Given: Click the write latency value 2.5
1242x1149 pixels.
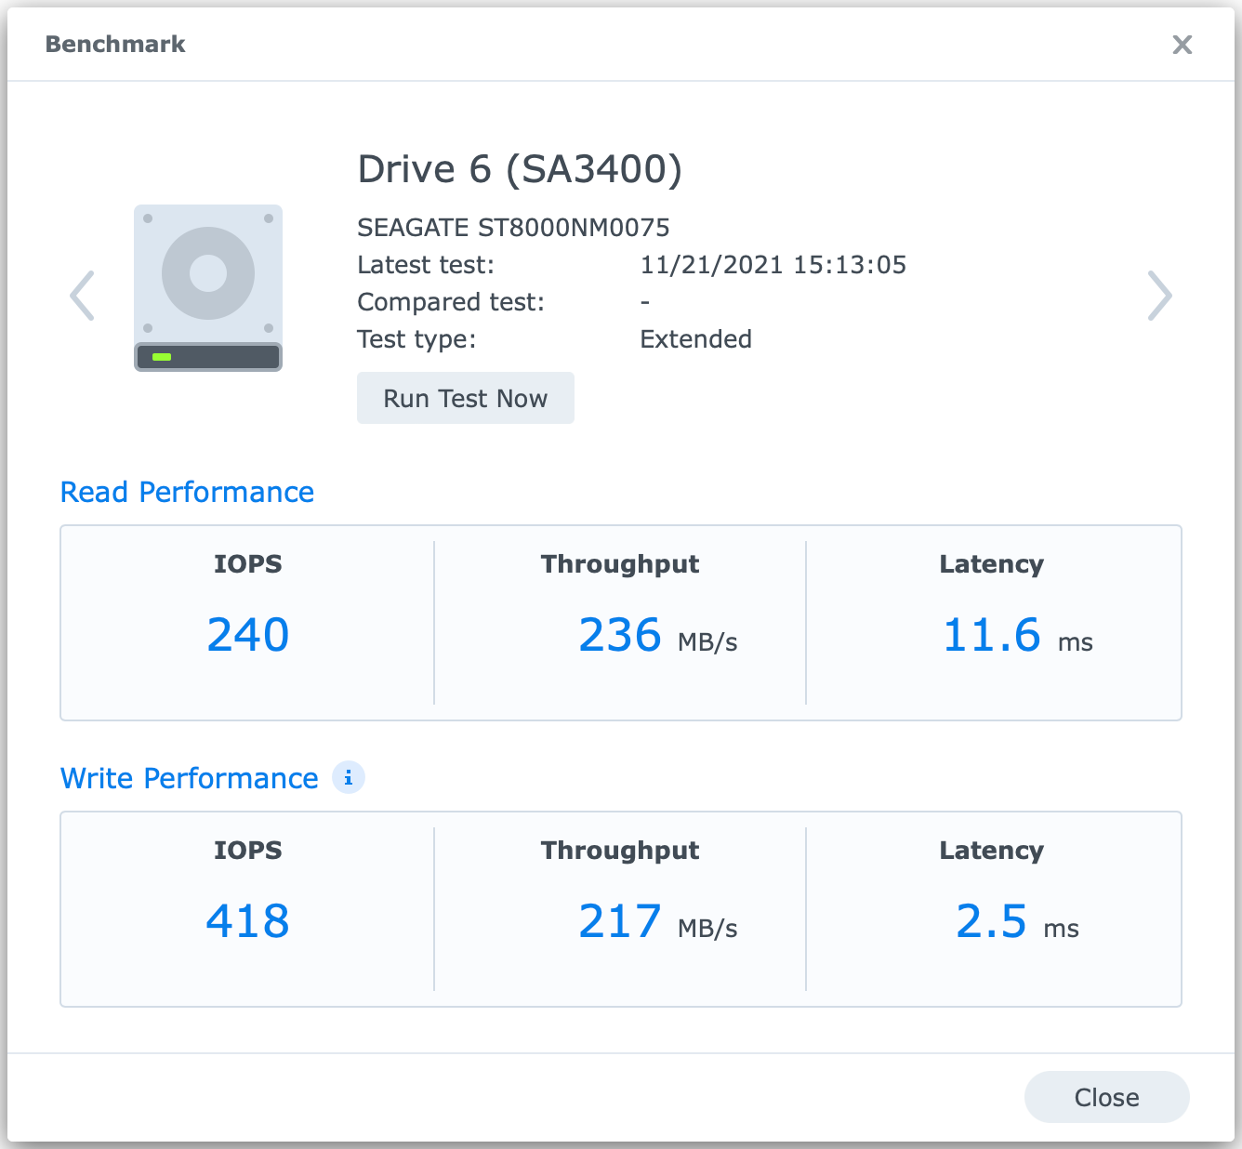Looking at the screenshot, I should (991, 921).
